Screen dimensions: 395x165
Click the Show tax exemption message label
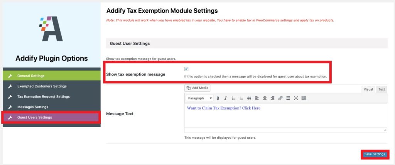click(136, 74)
